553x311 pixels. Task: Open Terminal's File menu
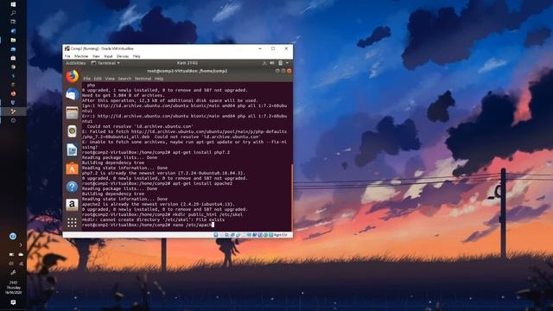coord(86,79)
